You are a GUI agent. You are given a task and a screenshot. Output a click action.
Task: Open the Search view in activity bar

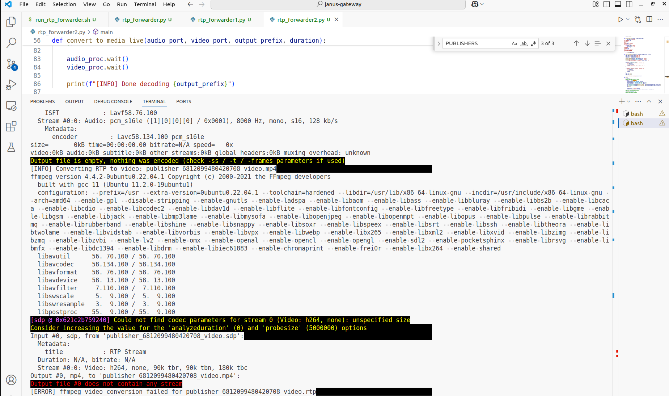(11, 43)
